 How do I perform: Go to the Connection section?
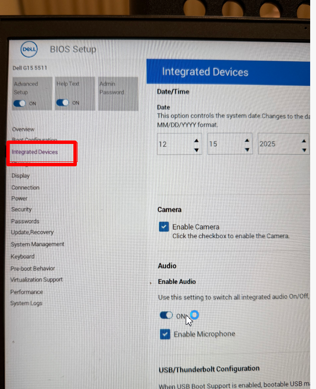(x=25, y=188)
